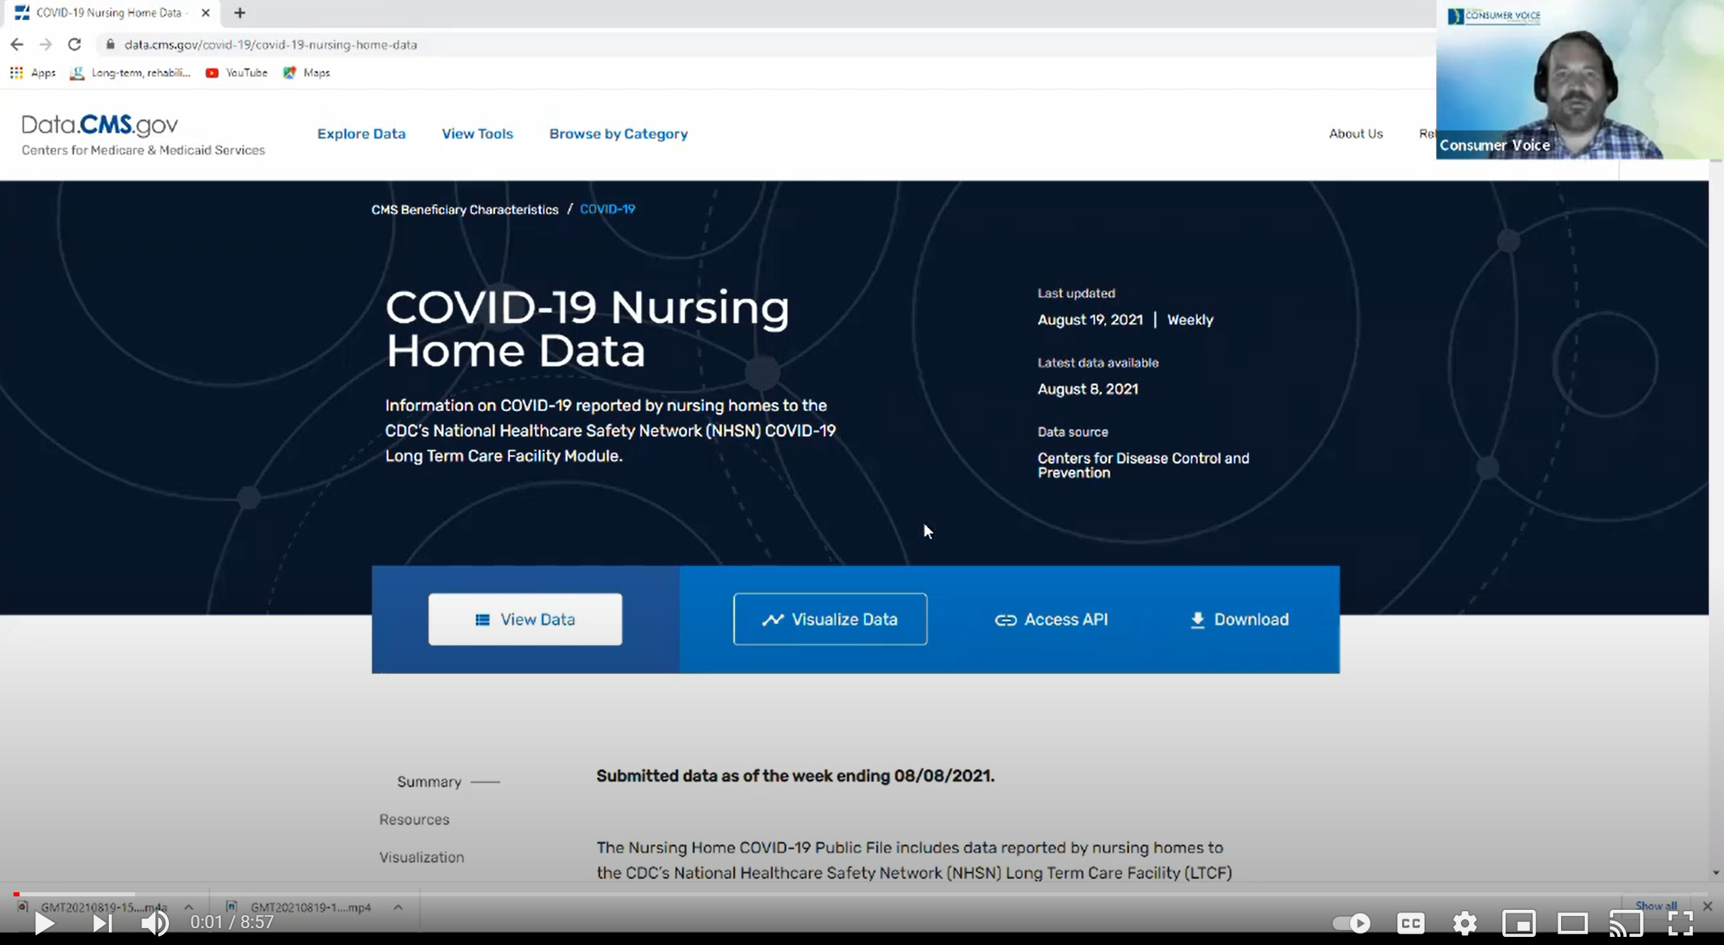Show all downloads

(x=1656, y=906)
